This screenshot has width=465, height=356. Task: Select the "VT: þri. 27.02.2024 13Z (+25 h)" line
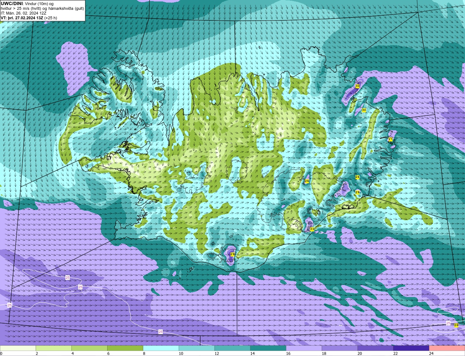[x=29, y=18]
